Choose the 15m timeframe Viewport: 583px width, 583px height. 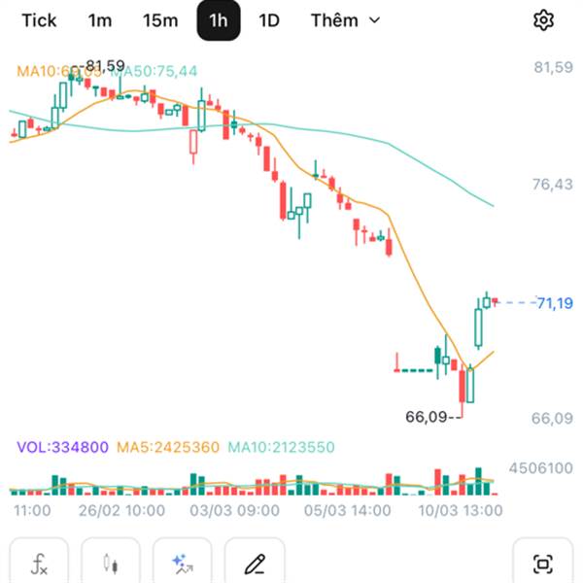coord(159,20)
